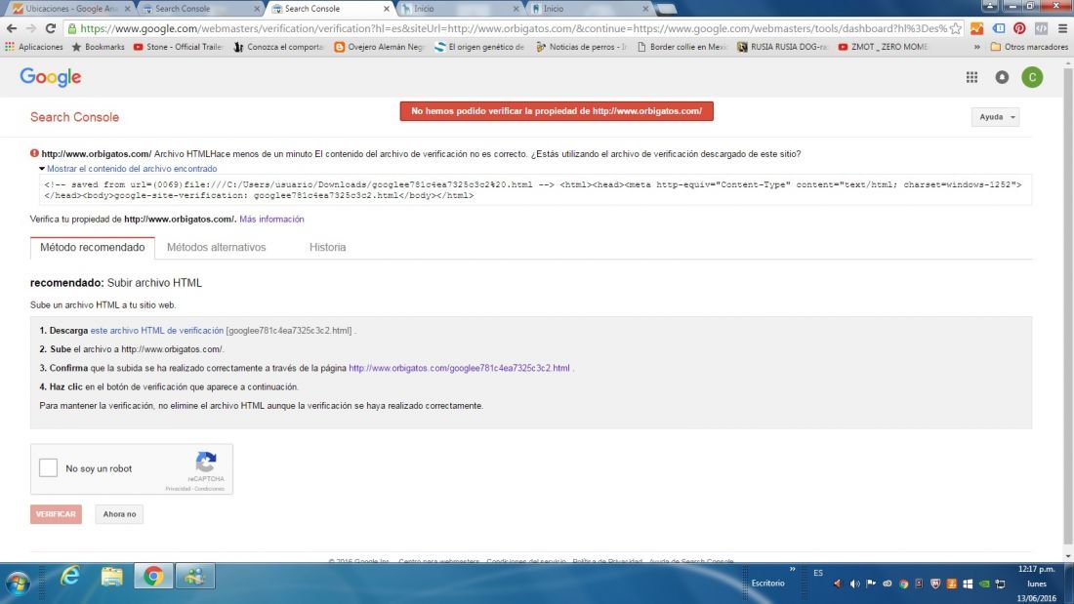Viewport: 1074px width, 604px height.
Task: Switch to the second Search Console tab
Action: 330,8
